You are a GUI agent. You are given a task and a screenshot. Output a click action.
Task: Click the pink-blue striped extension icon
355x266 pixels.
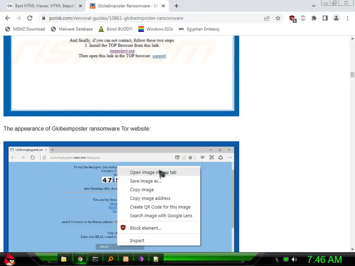pos(303,18)
